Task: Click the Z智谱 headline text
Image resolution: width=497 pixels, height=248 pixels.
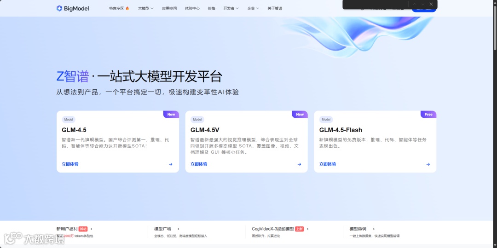Action: [73, 77]
